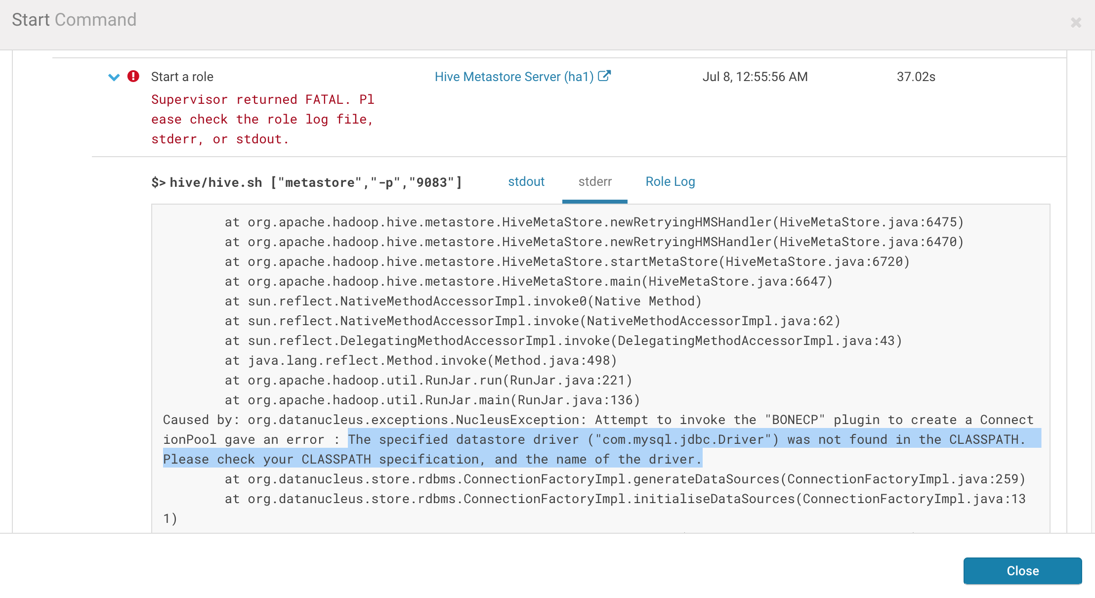Open Hive Metastore Server (ha1) link
The image size is (1095, 598).
point(514,77)
